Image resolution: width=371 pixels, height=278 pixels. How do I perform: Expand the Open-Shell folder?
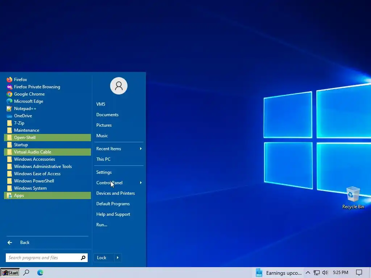pyautogui.click(x=47, y=138)
